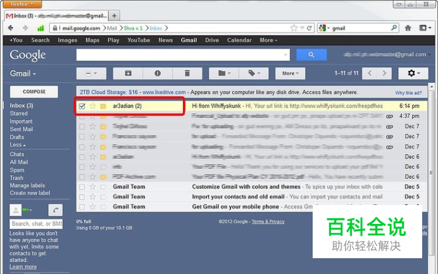Click the Firefox forward arrow
This screenshot has height=274, width=438.
tap(25, 28)
